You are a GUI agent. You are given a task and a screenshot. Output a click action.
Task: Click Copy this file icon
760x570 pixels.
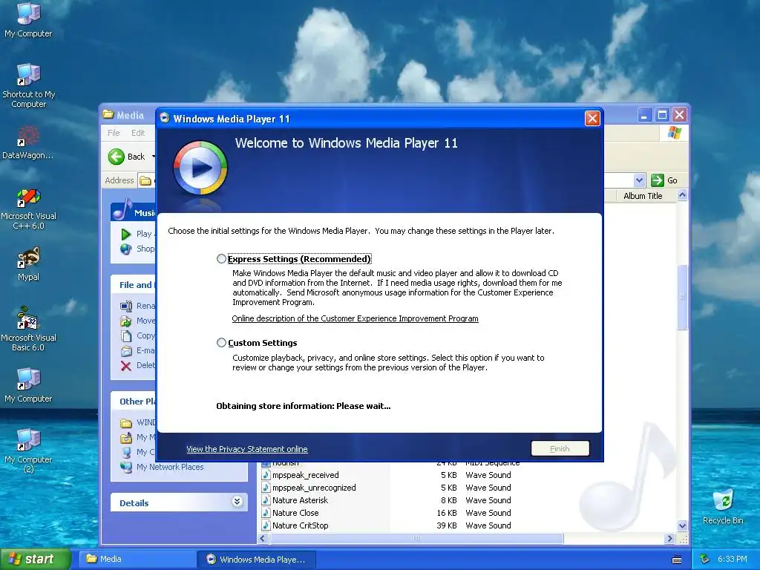click(126, 336)
